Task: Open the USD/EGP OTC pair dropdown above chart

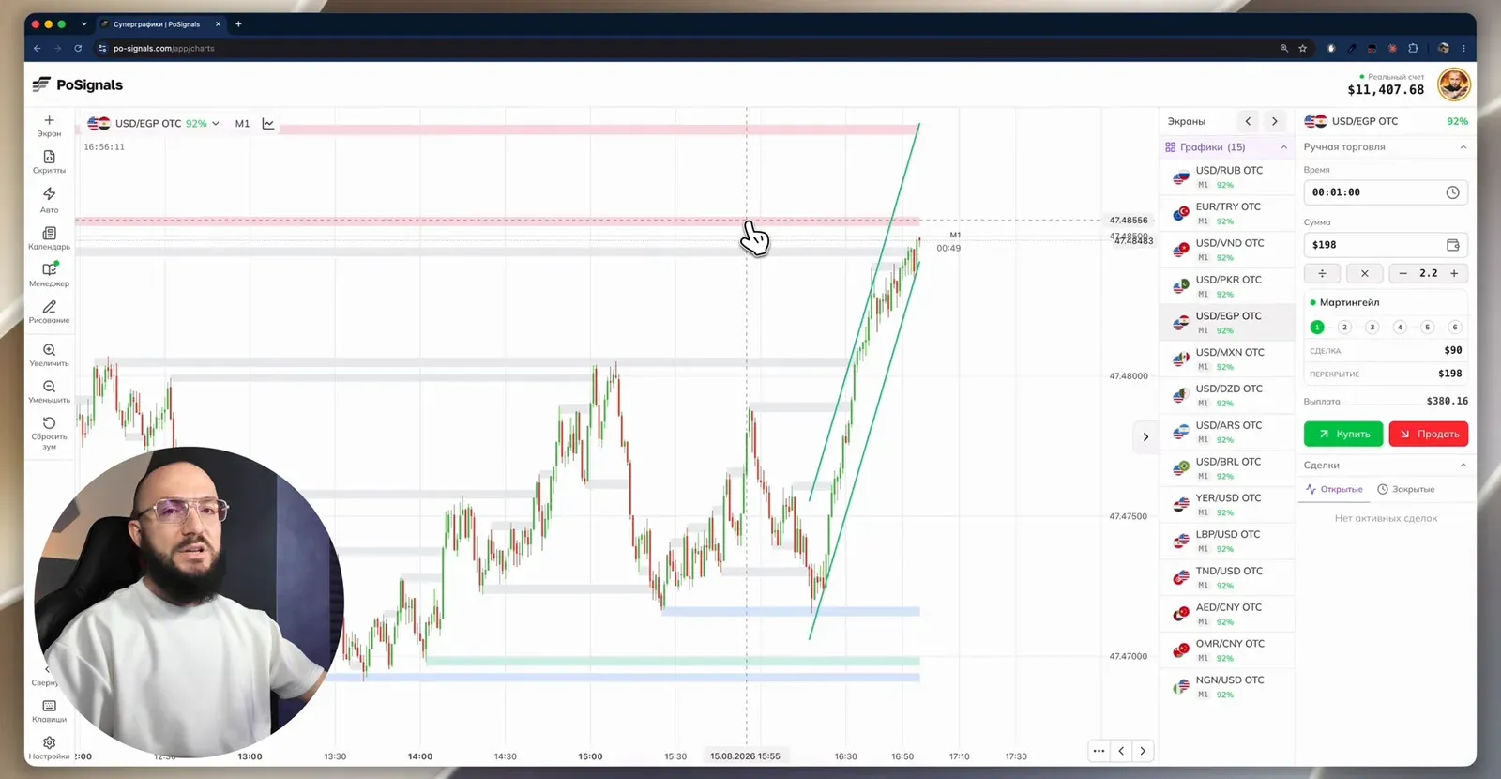Action: pyautogui.click(x=153, y=124)
